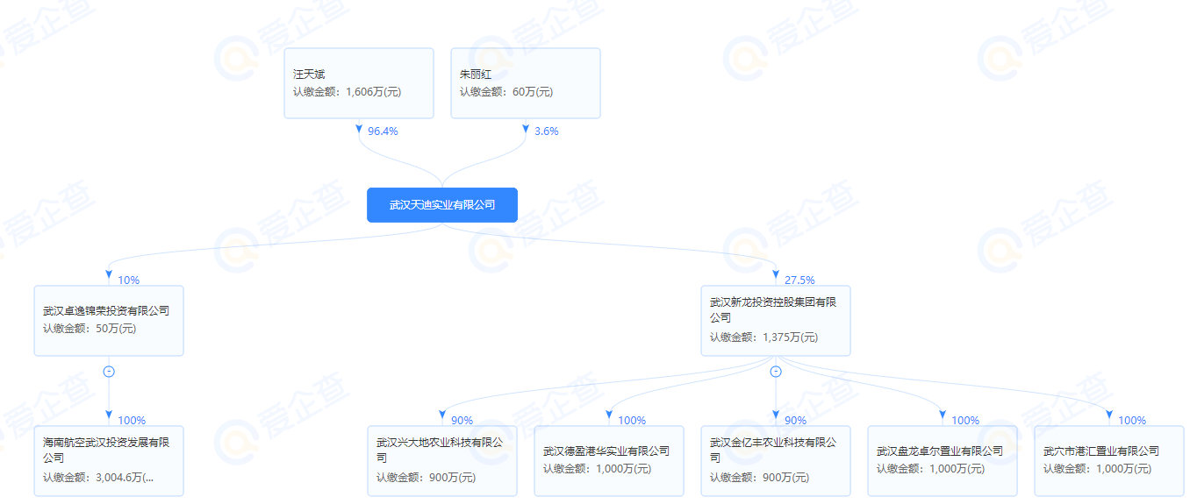Open 武汉德盈港华实业有限公司 card

tap(609, 461)
